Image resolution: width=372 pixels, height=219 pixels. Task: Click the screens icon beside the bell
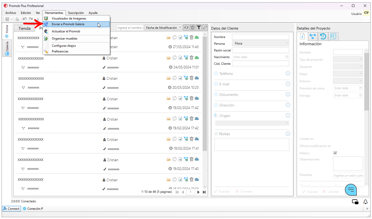(355, 202)
